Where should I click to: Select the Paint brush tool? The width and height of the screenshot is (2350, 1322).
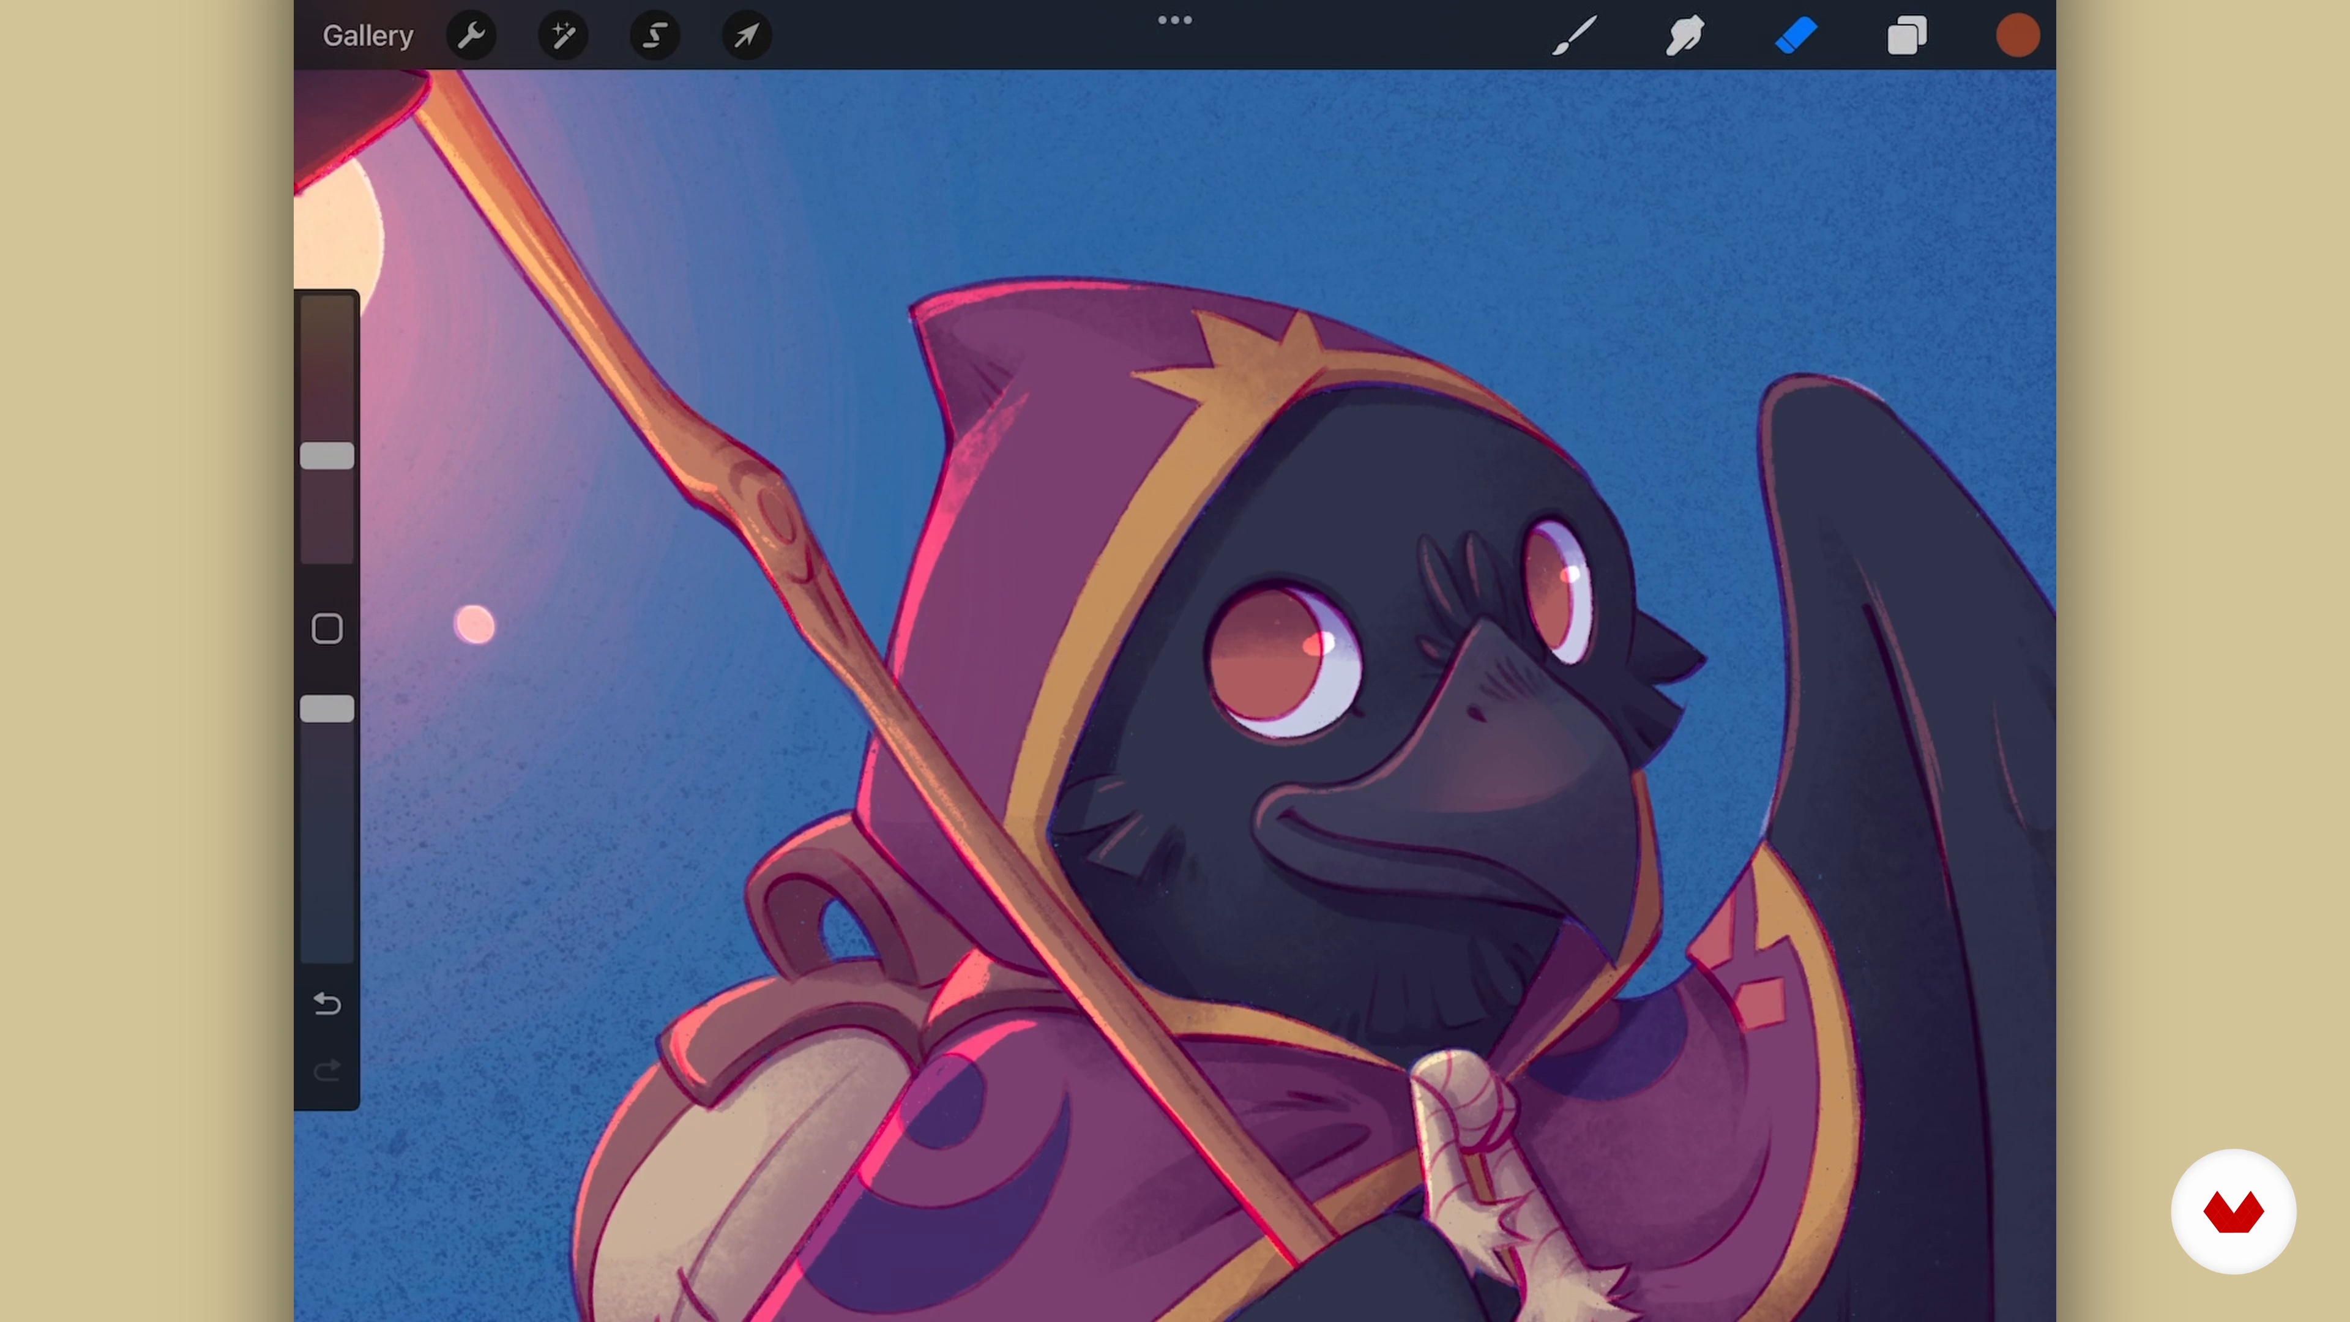(x=1575, y=35)
